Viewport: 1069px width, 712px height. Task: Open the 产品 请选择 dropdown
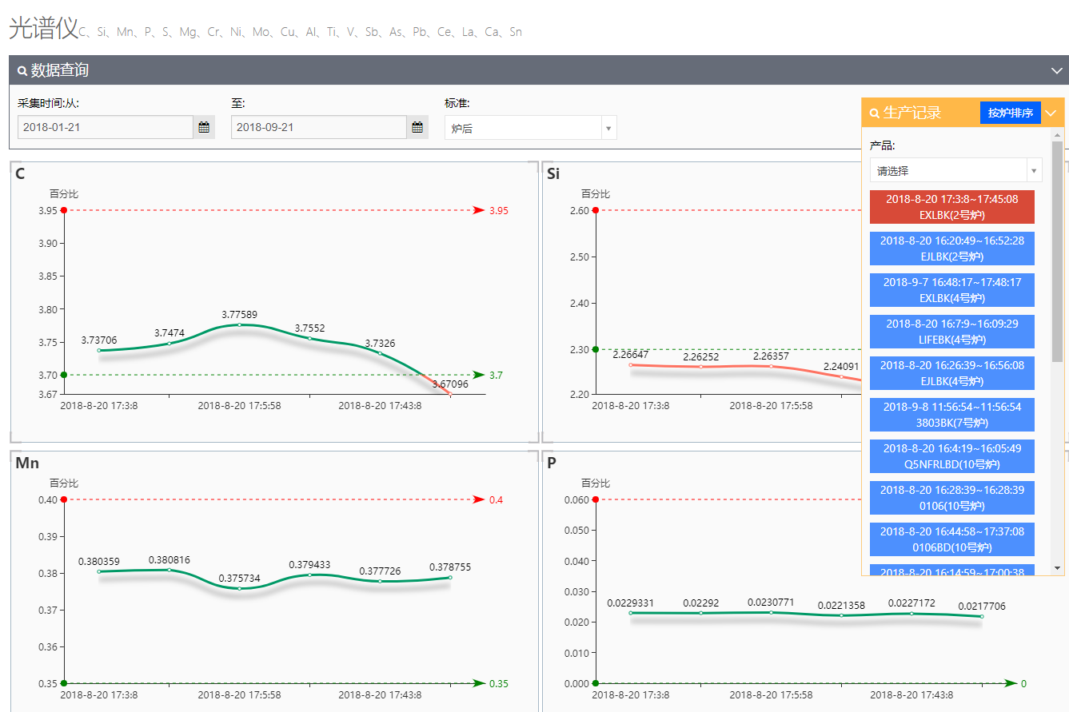(x=955, y=170)
